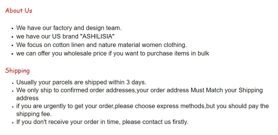Click the contact us firstly line
The height and width of the screenshot is (135, 278).
pos(102,122)
